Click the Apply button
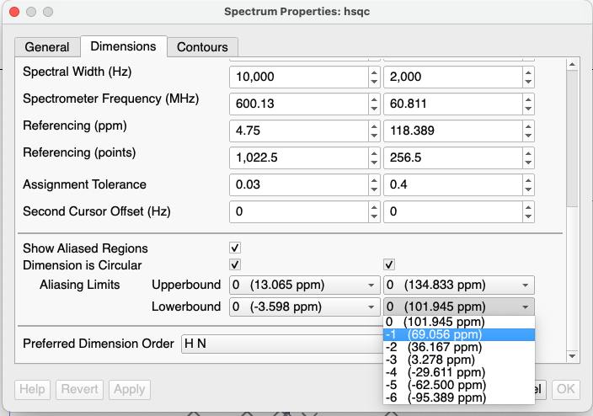Screen dimensions: 593x416 click(x=130, y=389)
